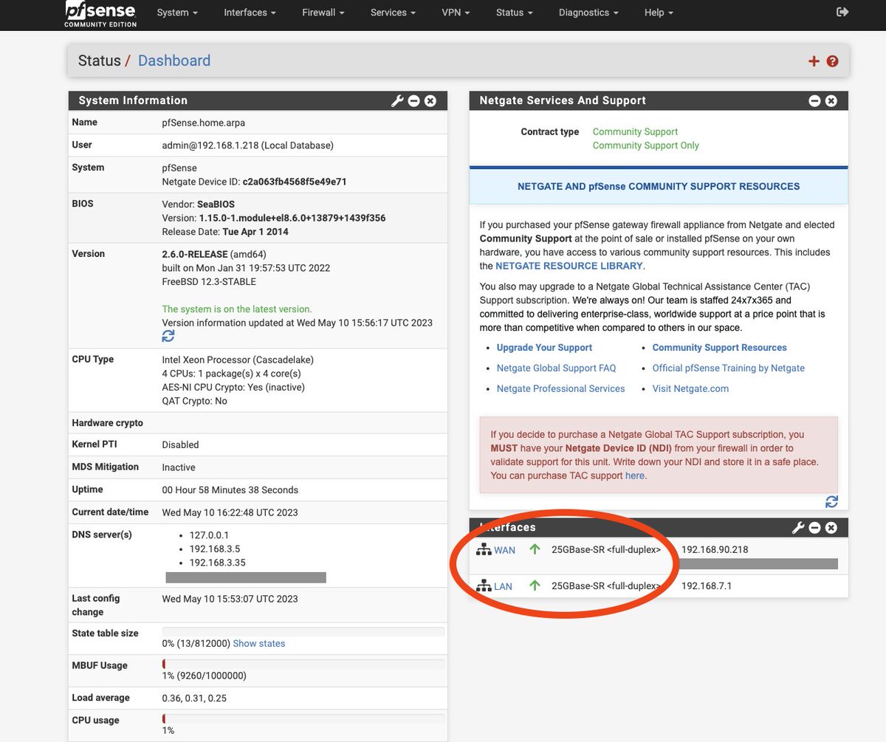This screenshot has height=742, width=886.
Task: Click Community Support Resources link
Action: point(720,348)
